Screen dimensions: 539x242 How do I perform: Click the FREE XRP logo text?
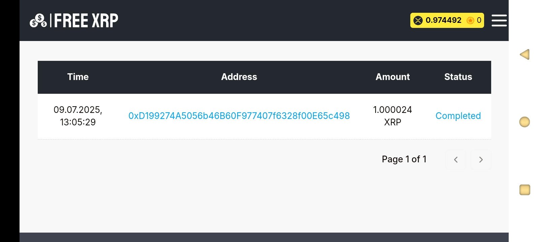point(86,21)
